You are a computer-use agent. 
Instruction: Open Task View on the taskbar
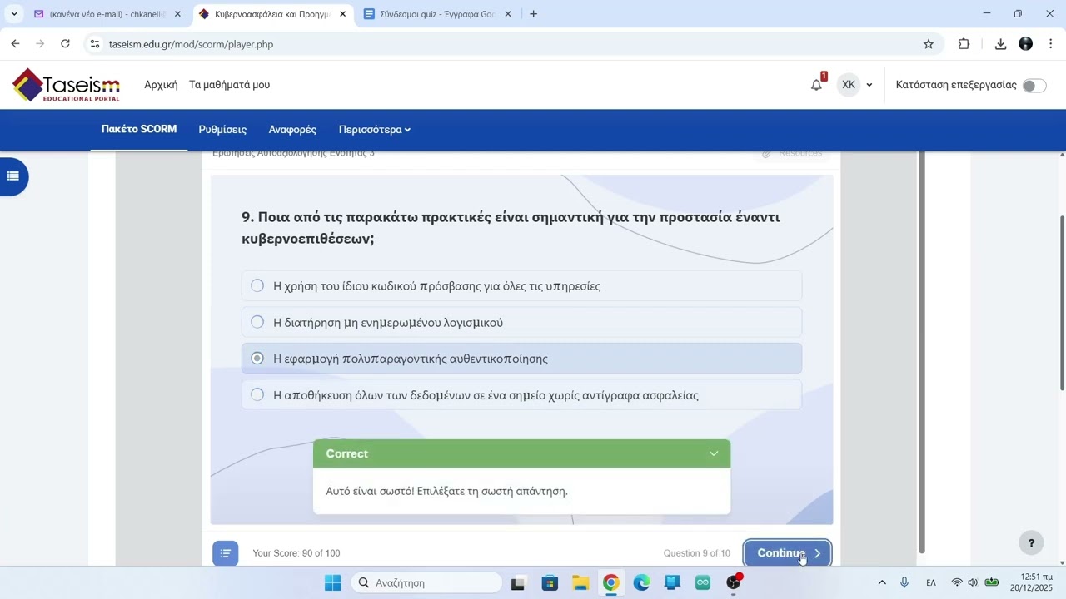pyautogui.click(x=517, y=582)
